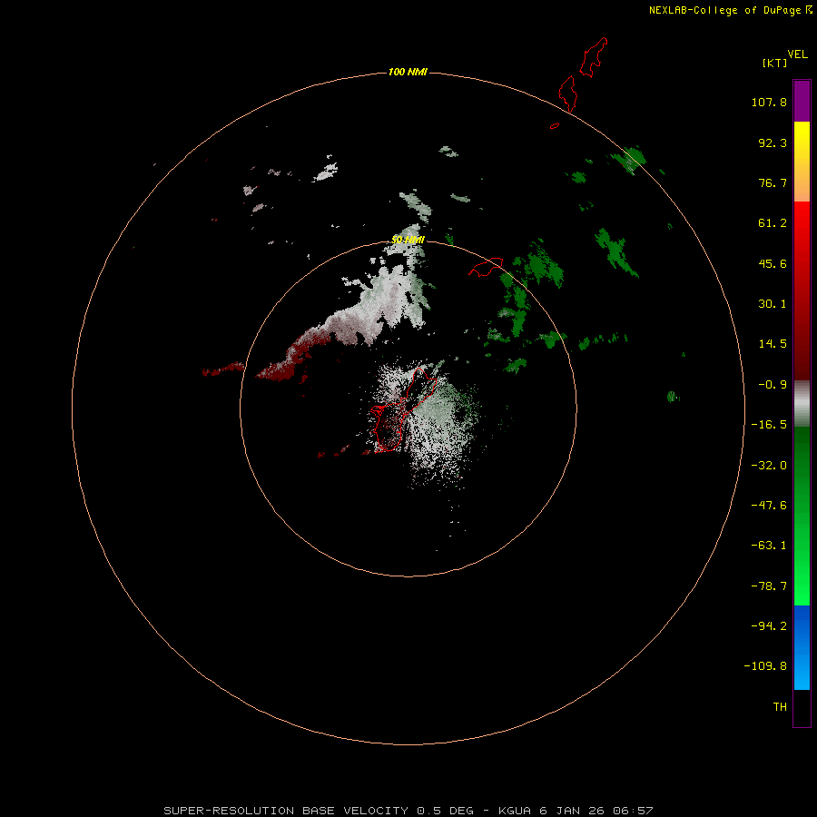Click the 100 NMI range ring label
The image size is (817, 817).
408,72
